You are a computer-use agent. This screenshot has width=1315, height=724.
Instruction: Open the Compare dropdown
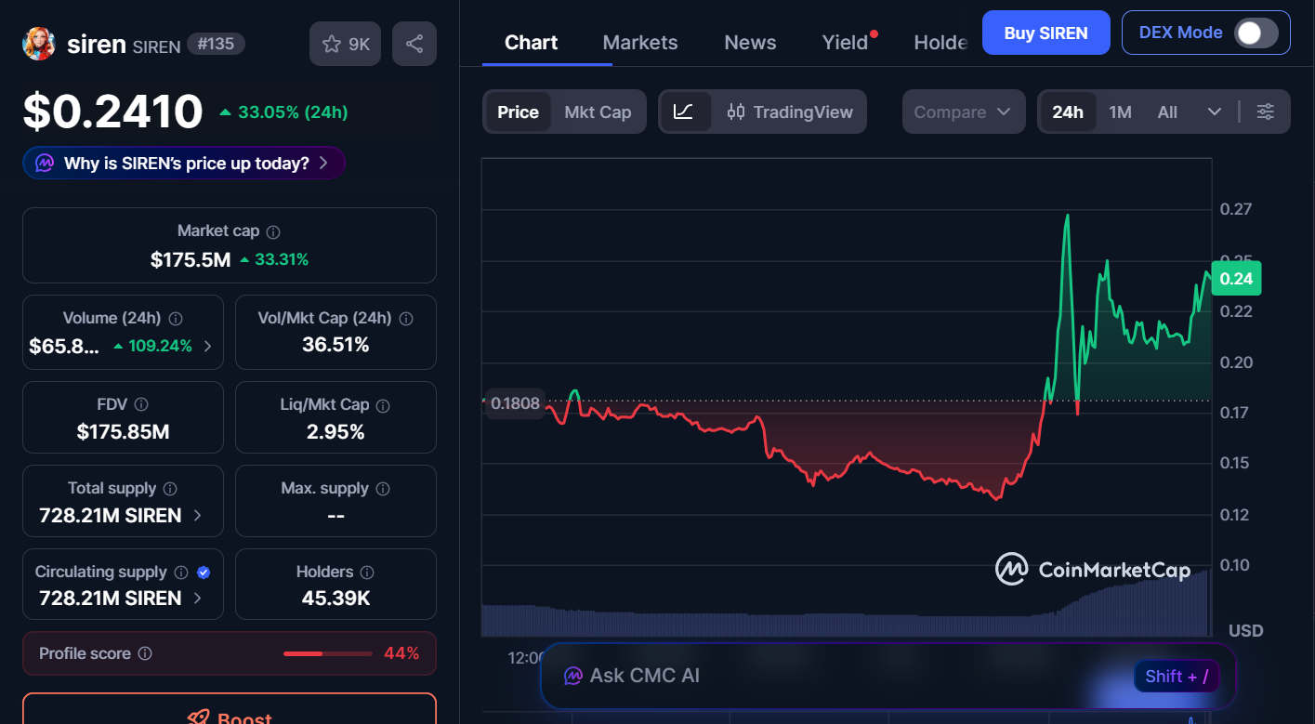coord(964,112)
